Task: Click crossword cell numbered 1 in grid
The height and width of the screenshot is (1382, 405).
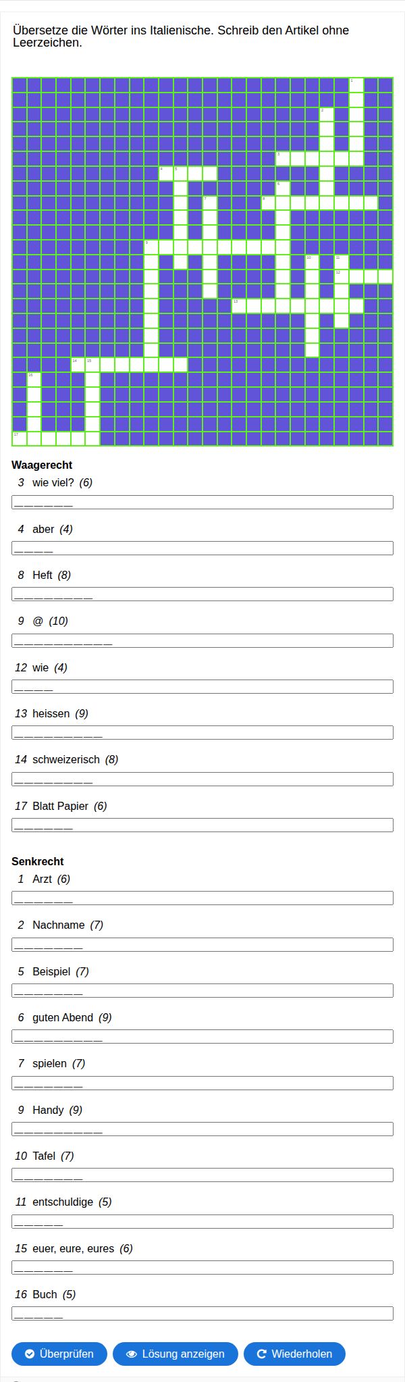Action: tap(356, 85)
